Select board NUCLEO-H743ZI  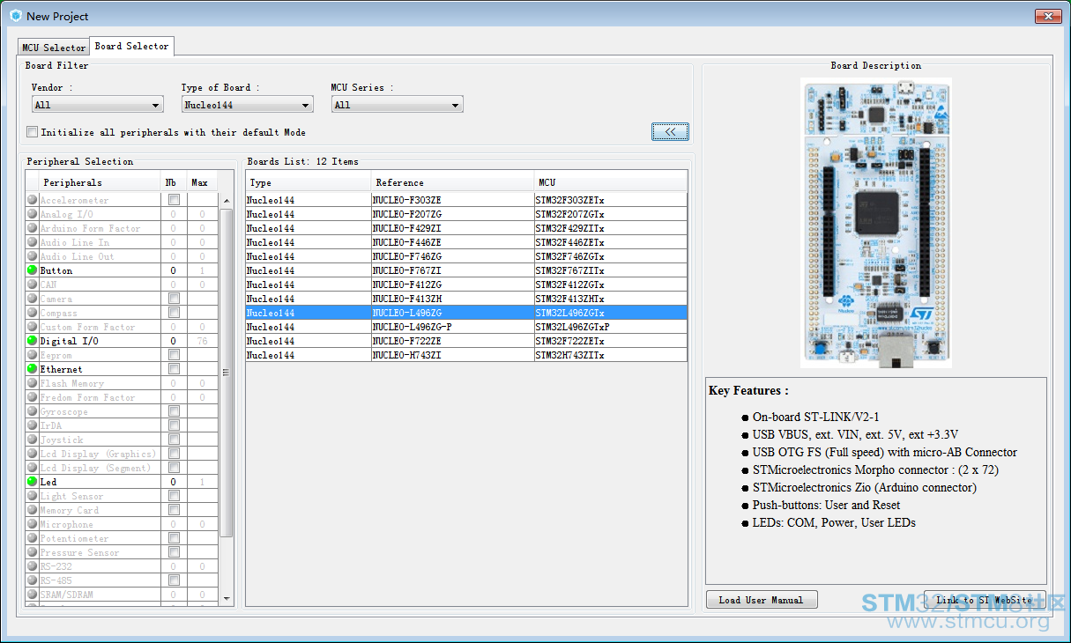coord(466,355)
